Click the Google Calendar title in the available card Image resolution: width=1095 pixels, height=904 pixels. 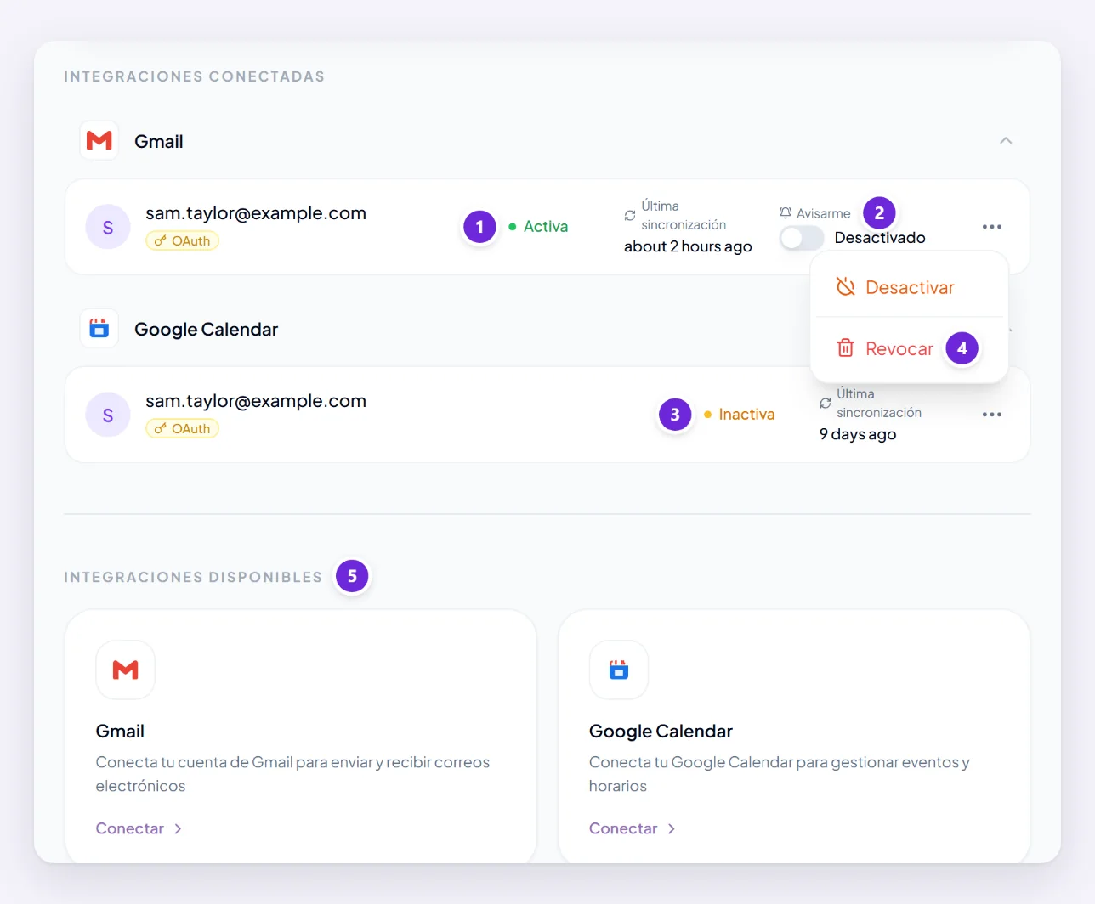click(x=661, y=732)
